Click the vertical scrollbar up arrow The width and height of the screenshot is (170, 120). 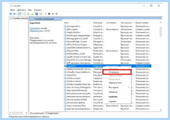[x=161, y=23]
